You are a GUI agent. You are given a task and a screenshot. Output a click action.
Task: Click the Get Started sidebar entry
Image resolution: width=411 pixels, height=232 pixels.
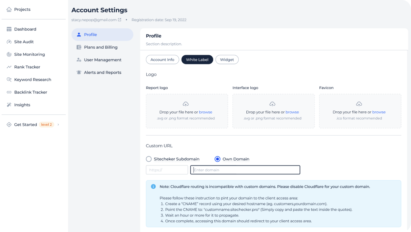click(x=25, y=125)
